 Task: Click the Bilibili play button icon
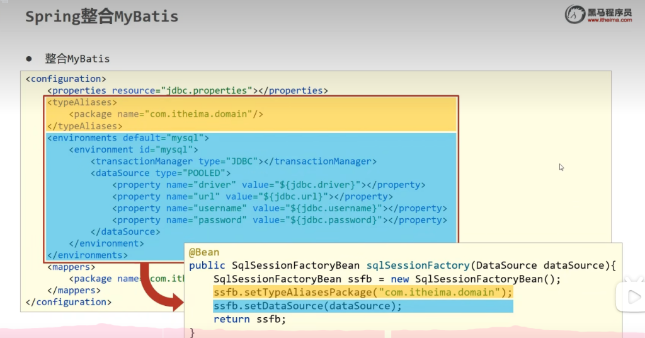pos(630,294)
